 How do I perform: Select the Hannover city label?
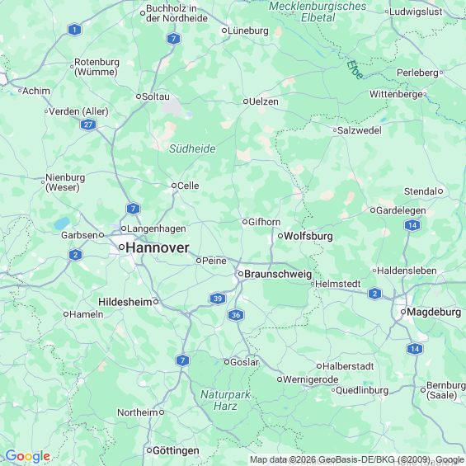coord(158,248)
